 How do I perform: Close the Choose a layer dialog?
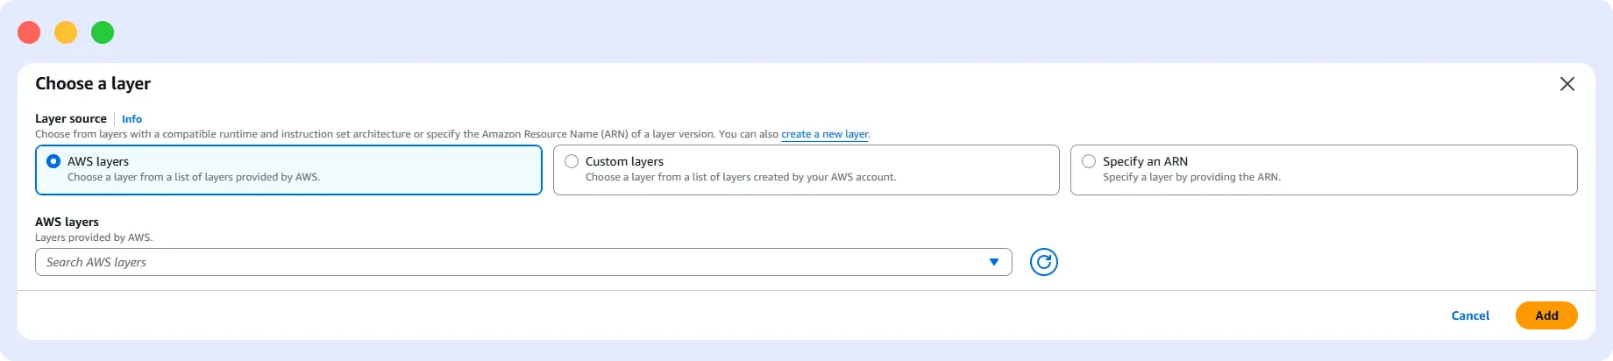(1567, 84)
